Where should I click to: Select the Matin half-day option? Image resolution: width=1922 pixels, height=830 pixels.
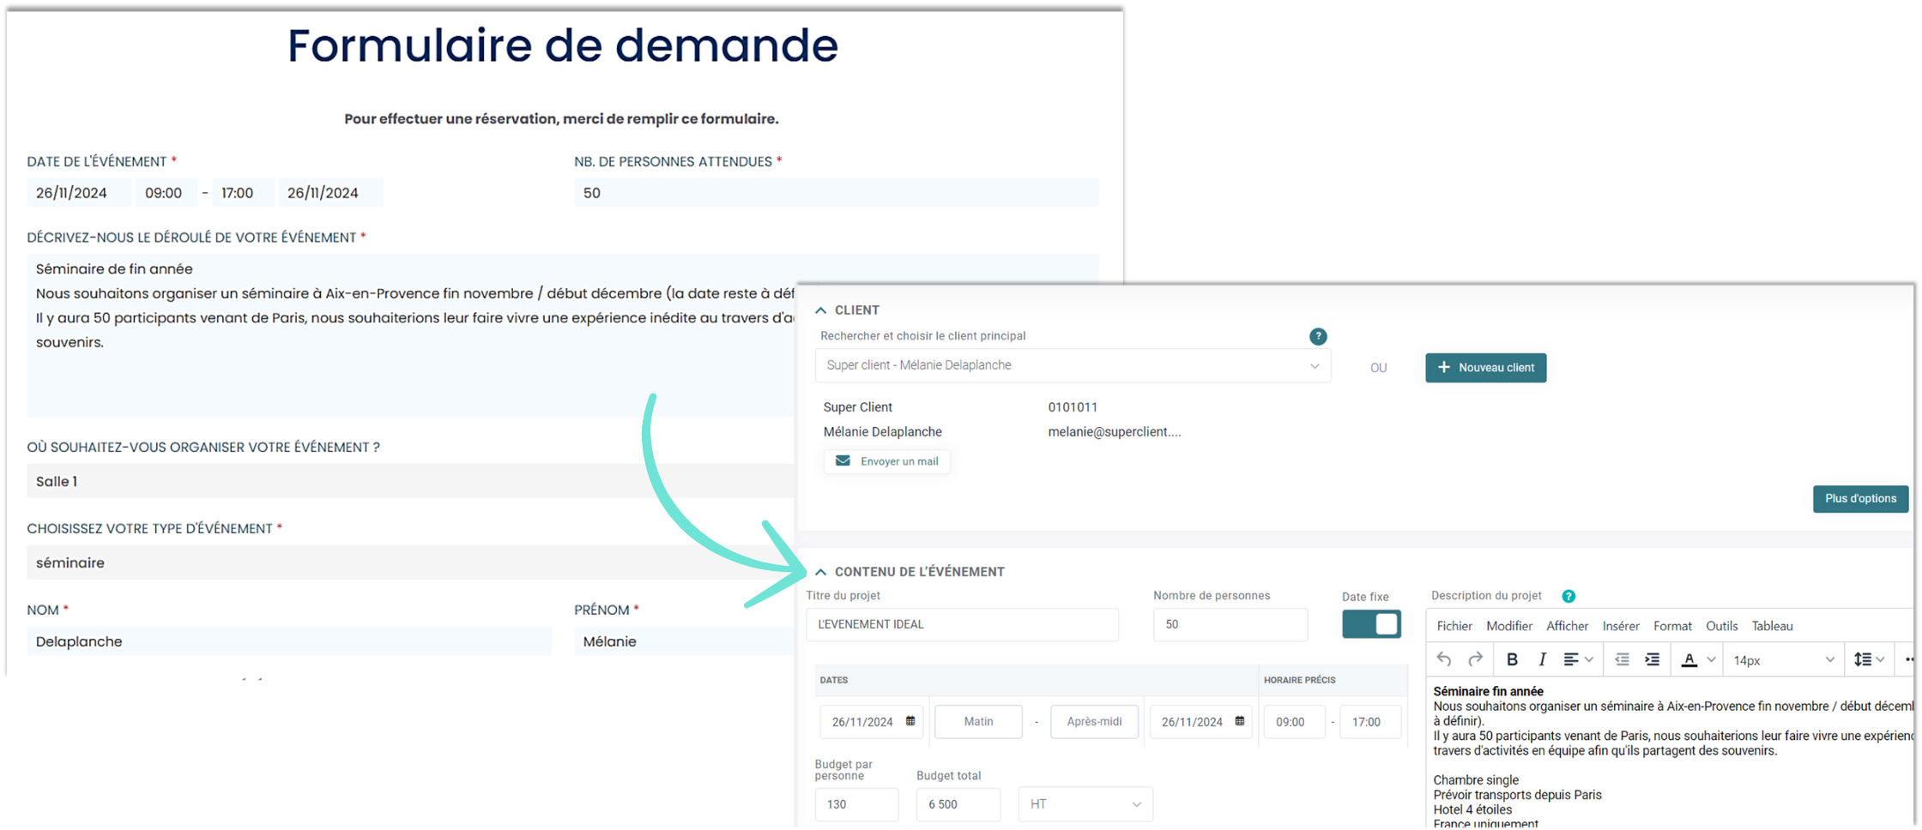tap(978, 721)
